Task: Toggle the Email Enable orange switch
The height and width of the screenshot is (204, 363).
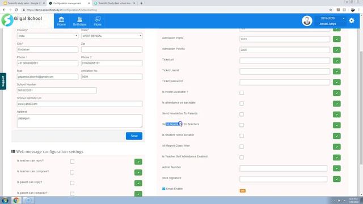Action: point(242,191)
